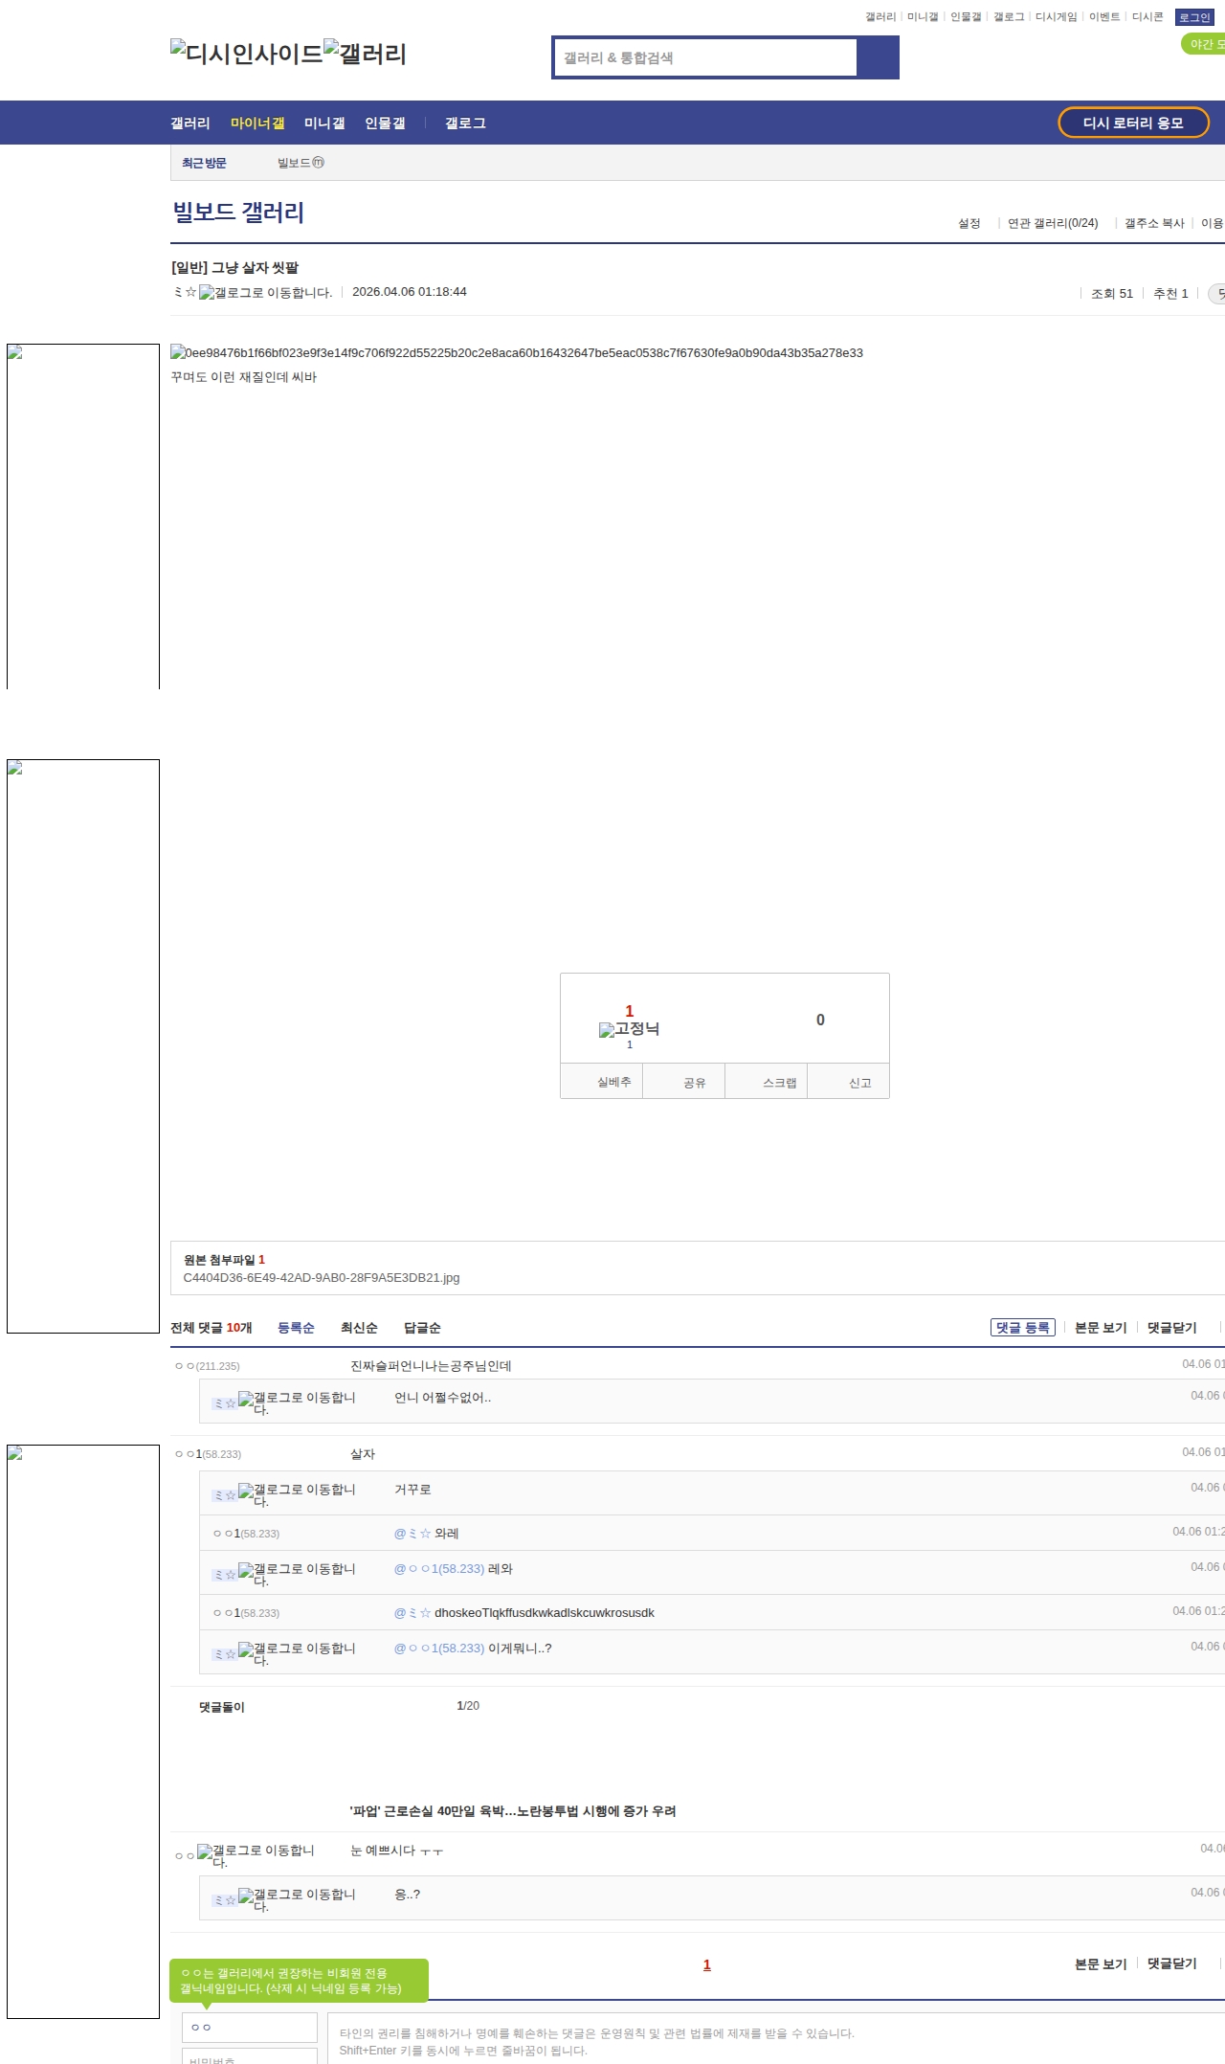Click the gallog icon on reply 언니 어쩔수없어..
The image size is (1225, 2064).
click(x=297, y=1403)
